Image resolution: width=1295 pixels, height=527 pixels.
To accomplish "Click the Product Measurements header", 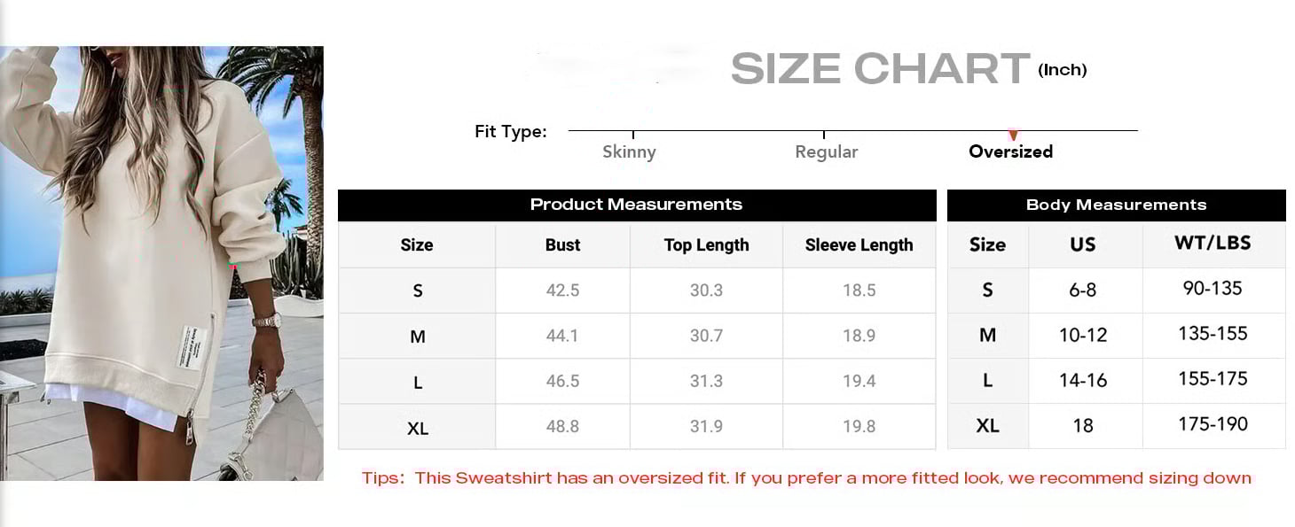I will (636, 205).
